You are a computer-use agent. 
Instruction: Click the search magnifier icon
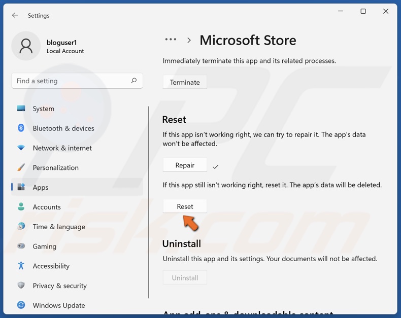(133, 81)
